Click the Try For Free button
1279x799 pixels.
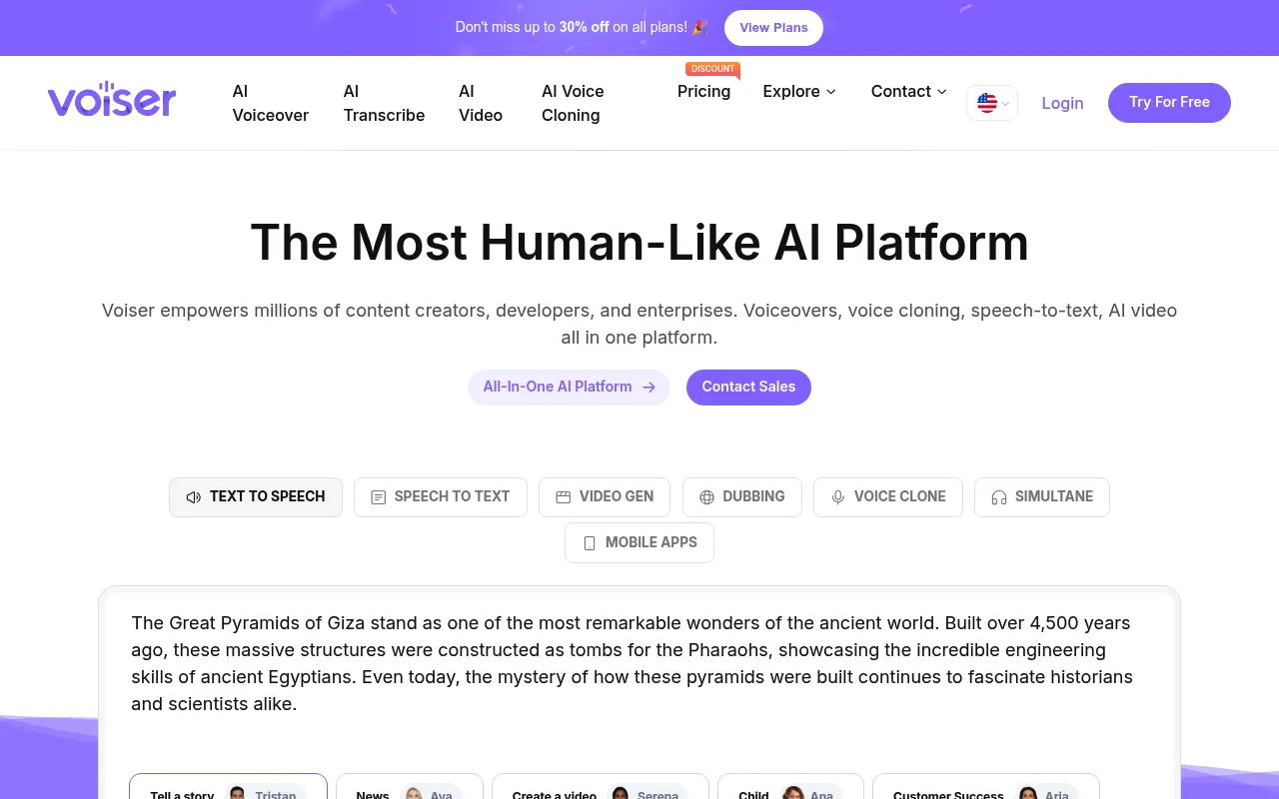click(1169, 103)
